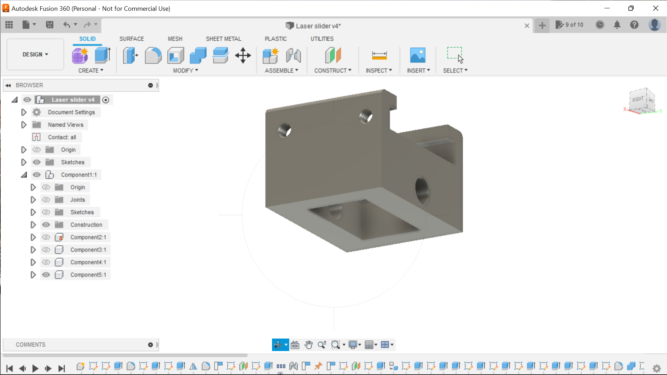This screenshot has height=375, width=667.
Task: Select the Extrude tool in Create
Action: (103, 56)
